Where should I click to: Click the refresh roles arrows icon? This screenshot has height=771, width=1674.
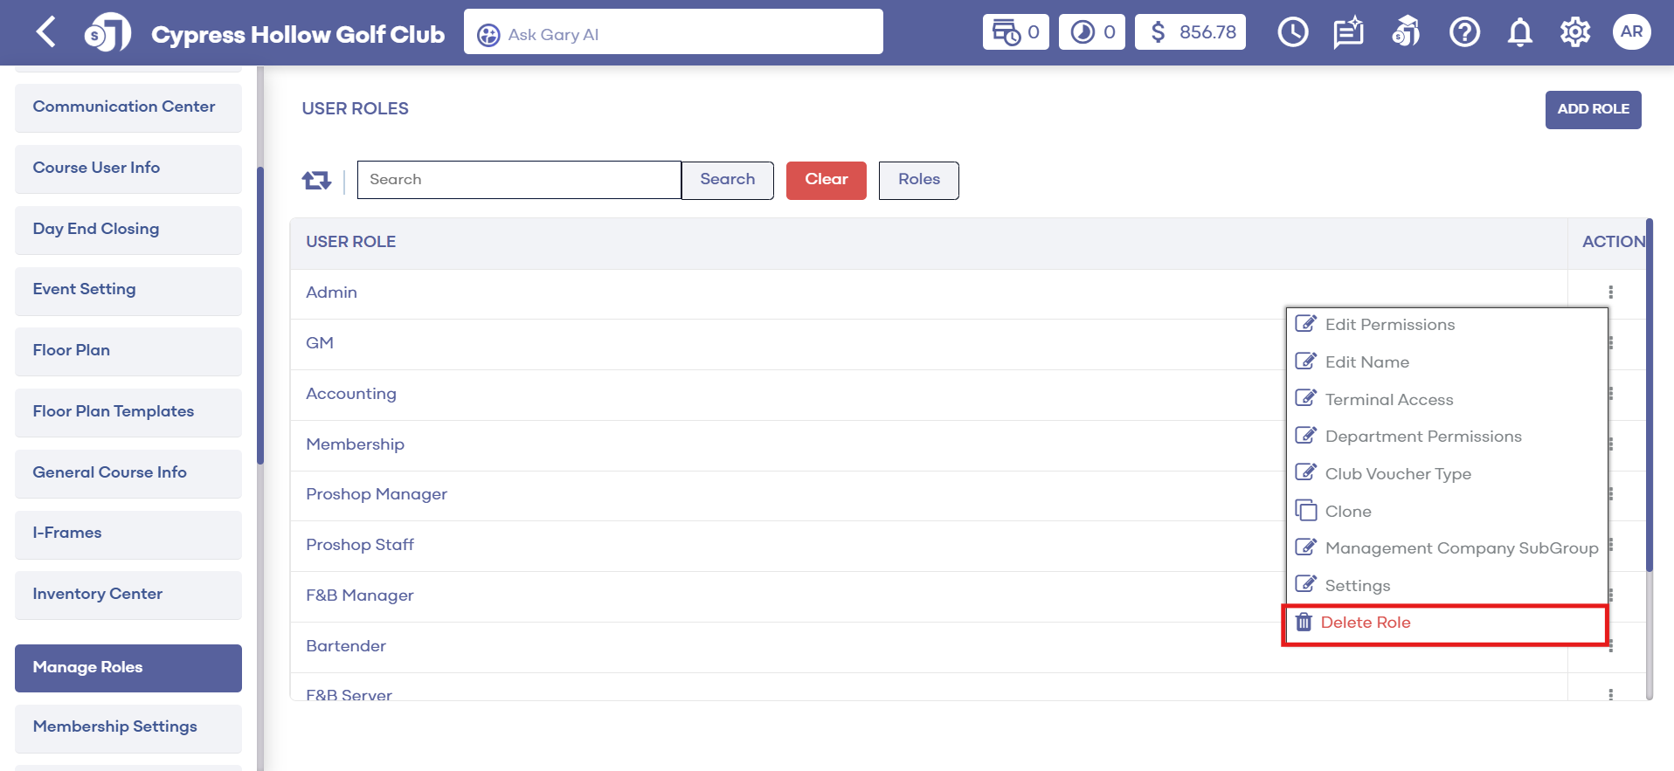click(x=316, y=181)
